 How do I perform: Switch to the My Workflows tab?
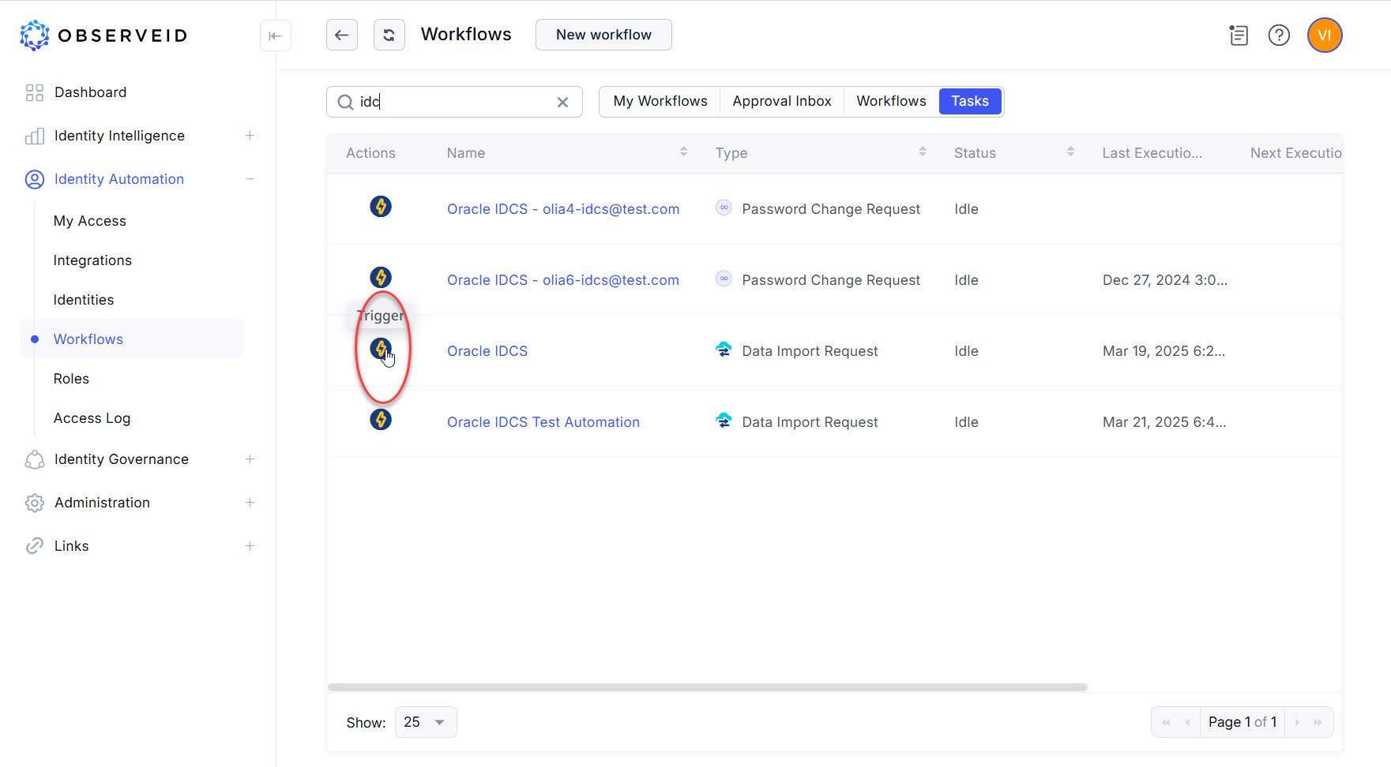660,101
